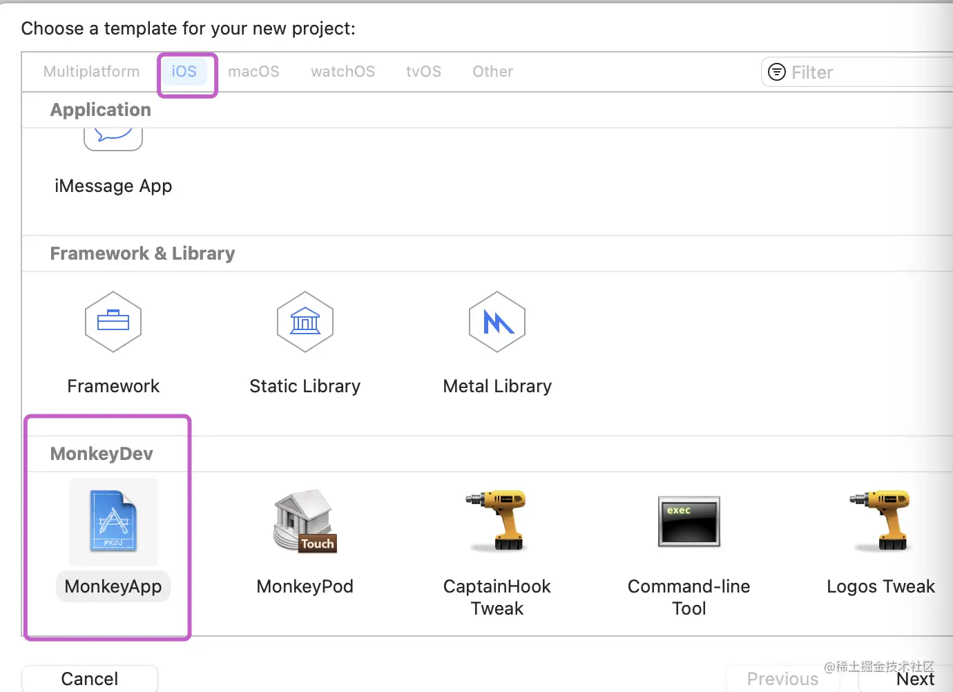
Task: Open the macOS templates tab
Action: point(254,72)
